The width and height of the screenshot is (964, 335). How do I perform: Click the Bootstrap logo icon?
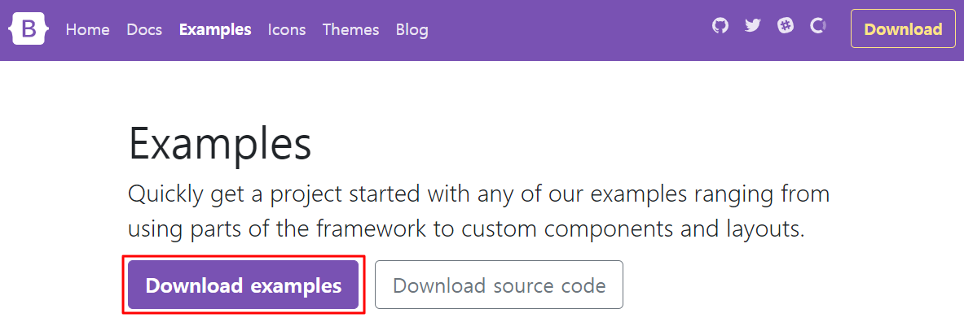pyautogui.click(x=29, y=29)
